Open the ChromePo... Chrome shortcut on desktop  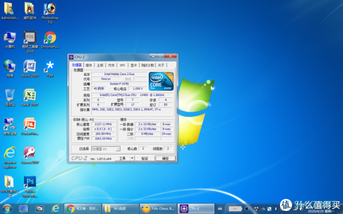coord(50,40)
